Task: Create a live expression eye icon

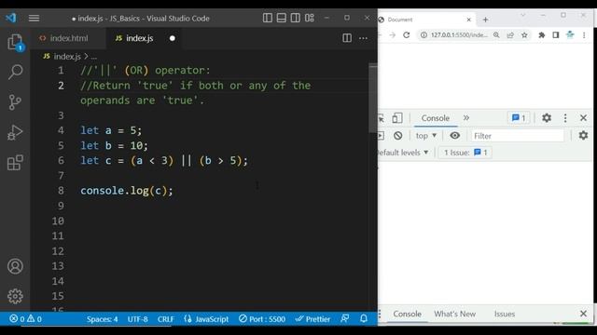Action: click(x=454, y=136)
